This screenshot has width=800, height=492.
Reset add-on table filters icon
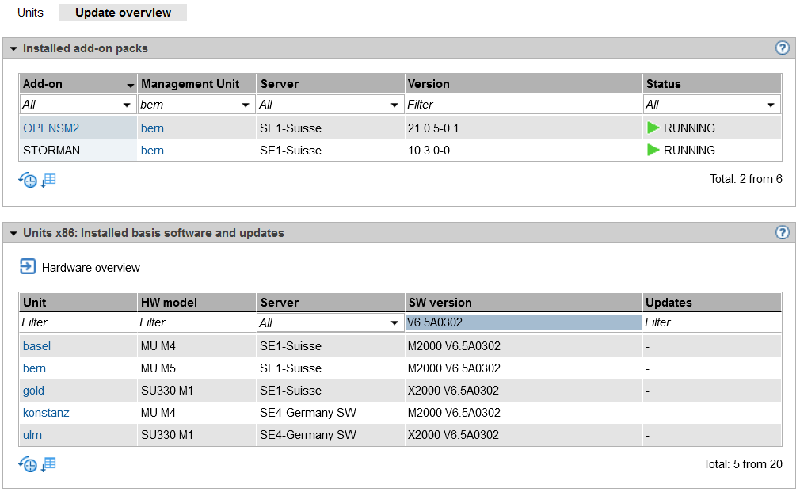click(x=28, y=180)
